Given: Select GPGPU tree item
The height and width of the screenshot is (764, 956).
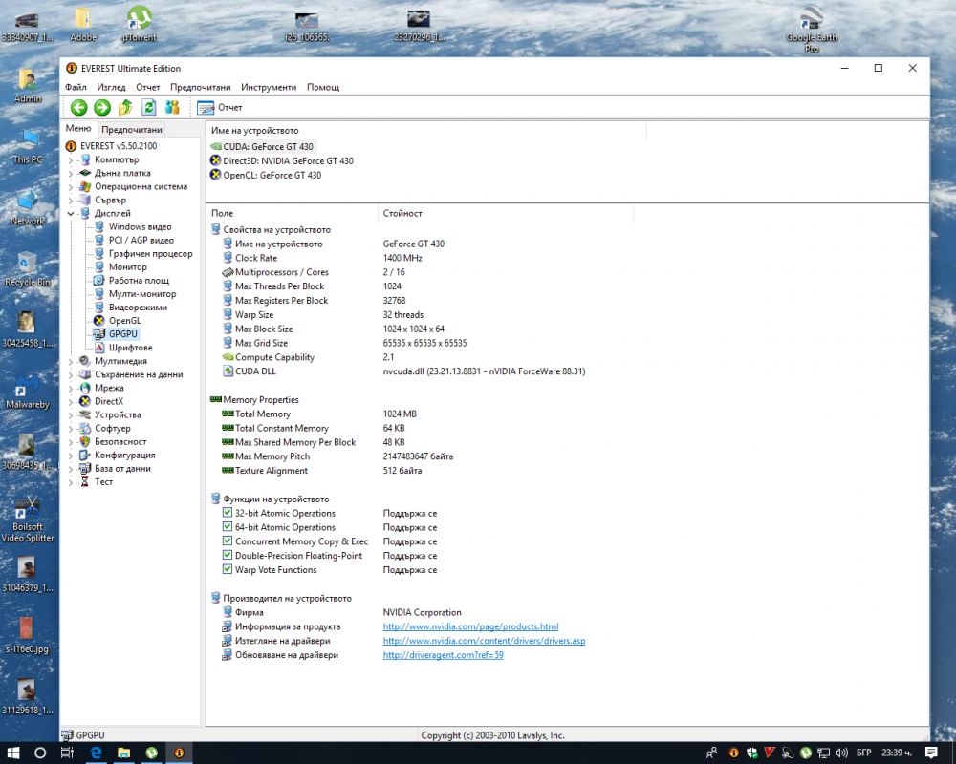Looking at the screenshot, I should [122, 334].
